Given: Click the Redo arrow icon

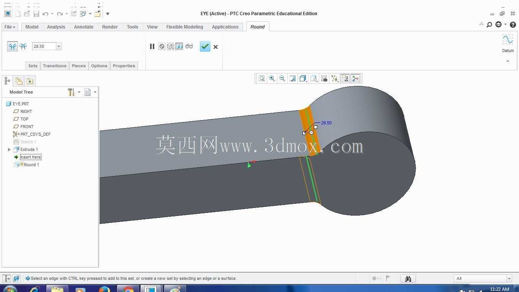Looking at the screenshot, I should click(60, 14).
